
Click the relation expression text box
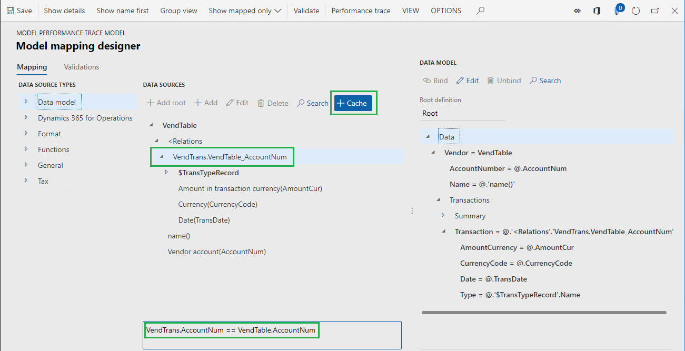pyautogui.click(x=272, y=335)
